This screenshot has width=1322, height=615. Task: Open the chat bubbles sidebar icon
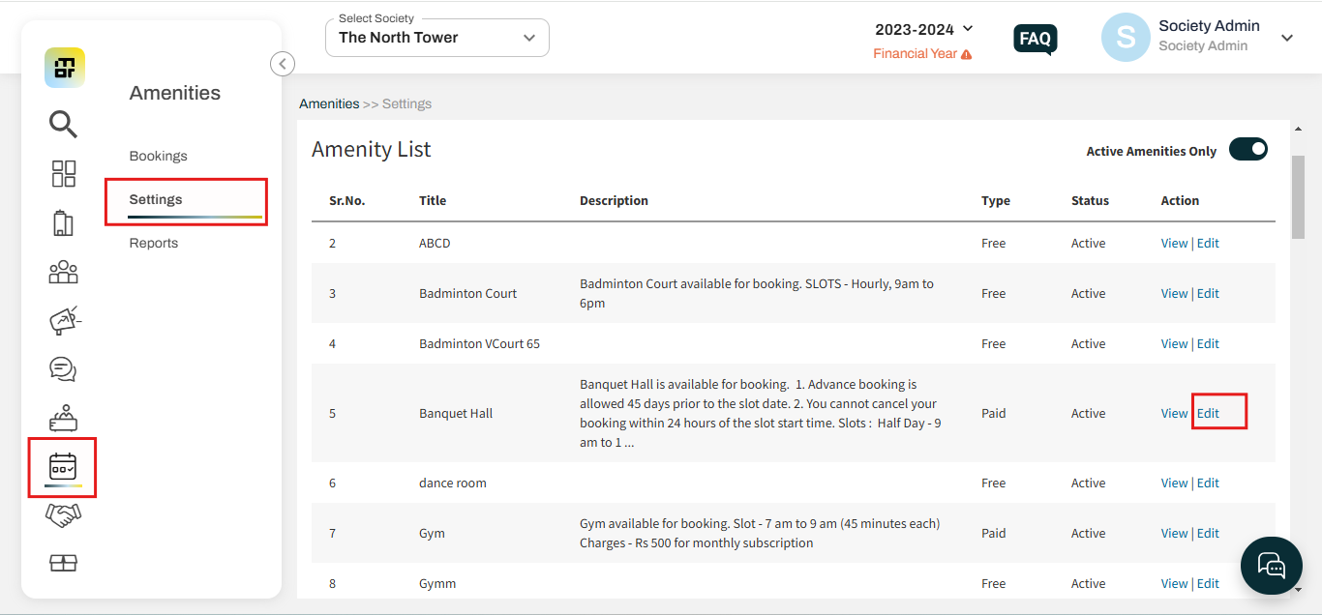click(63, 368)
